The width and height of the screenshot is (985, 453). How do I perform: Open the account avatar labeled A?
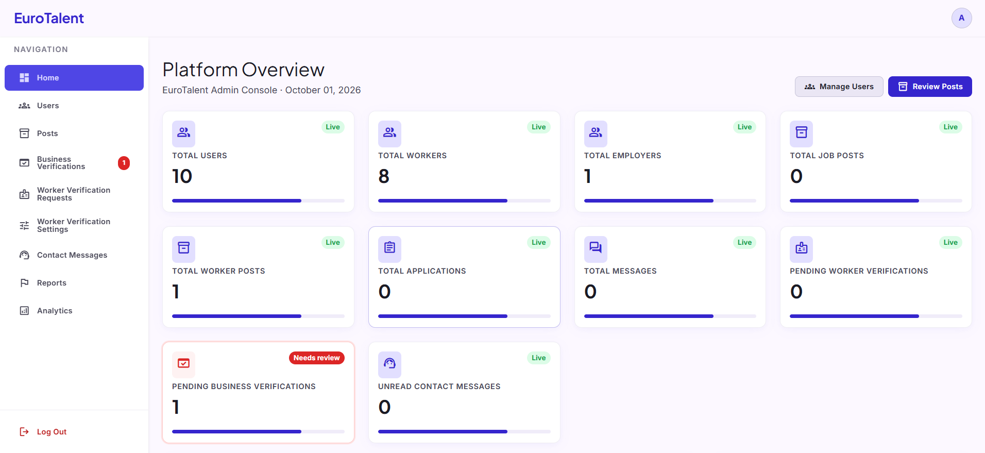[x=961, y=18]
